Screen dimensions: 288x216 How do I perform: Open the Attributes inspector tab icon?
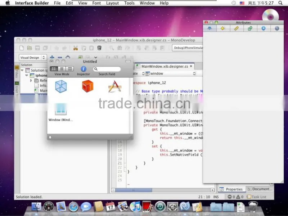tap(210, 28)
